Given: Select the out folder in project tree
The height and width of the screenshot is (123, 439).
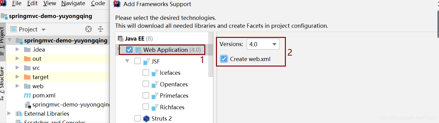Looking at the screenshot, I should [x=37, y=59].
